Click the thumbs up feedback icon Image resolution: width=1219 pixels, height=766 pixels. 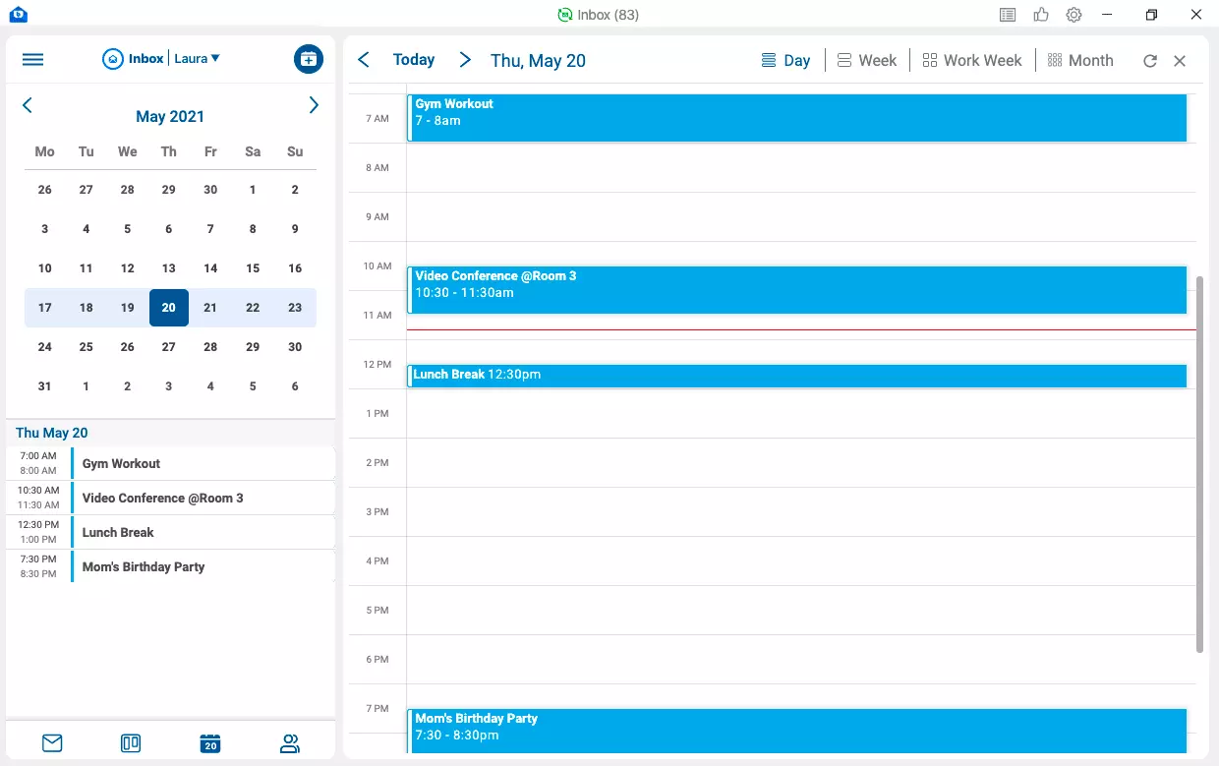(1041, 15)
